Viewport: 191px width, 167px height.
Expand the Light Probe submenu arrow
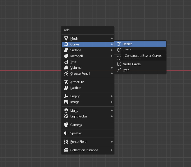[112, 116]
